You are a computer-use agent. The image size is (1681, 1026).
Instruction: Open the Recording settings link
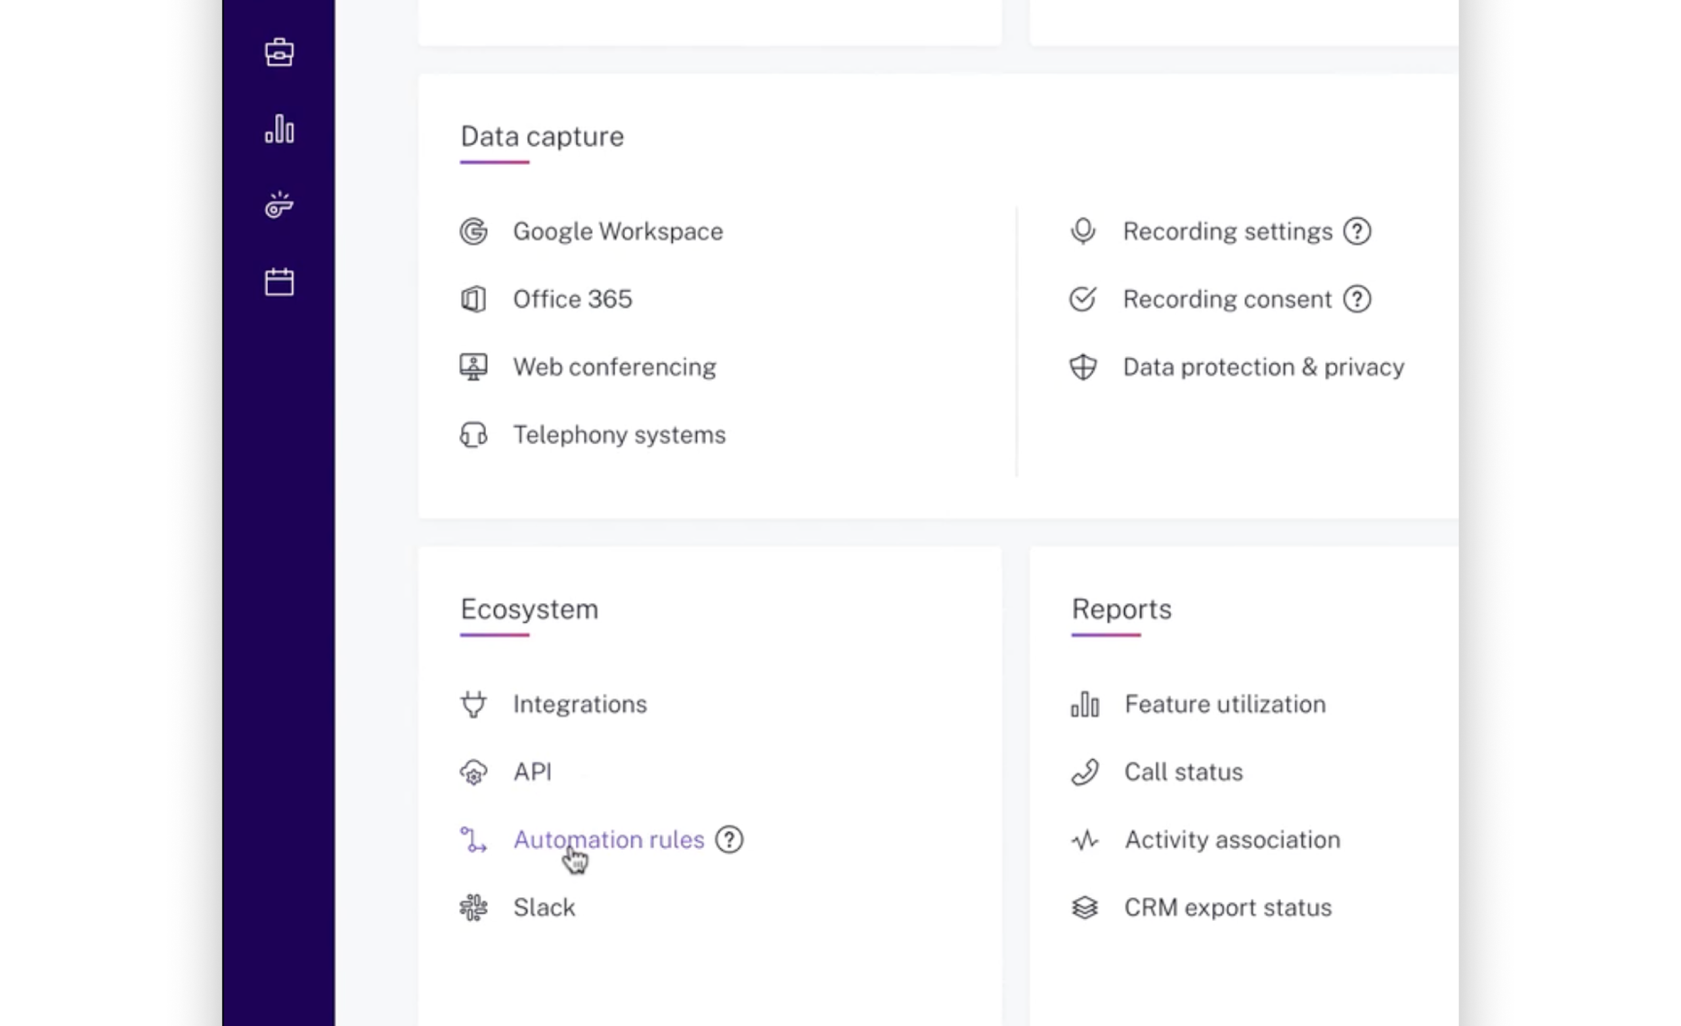pyautogui.click(x=1227, y=231)
